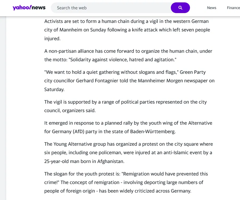The height and width of the screenshot is (200, 240).
Task: Click the paragraph starting 'It emerged in response'
Action: coord(128,127)
